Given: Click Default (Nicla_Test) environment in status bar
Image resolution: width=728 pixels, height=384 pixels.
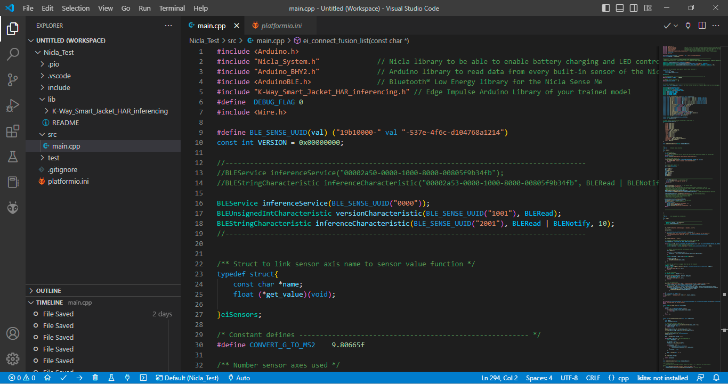Looking at the screenshot, I should click(x=188, y=378).
